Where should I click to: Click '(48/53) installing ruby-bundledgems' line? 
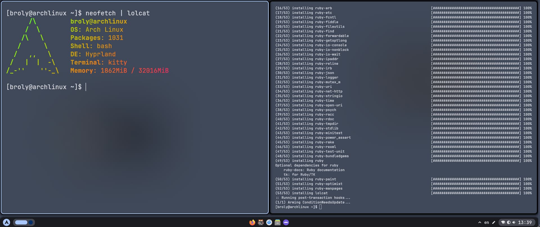click(312, 156)
